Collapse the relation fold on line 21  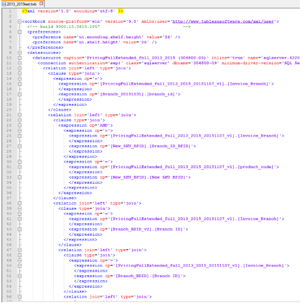20,115
